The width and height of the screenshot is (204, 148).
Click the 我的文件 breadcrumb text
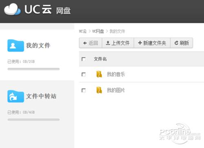pos(117,31)
